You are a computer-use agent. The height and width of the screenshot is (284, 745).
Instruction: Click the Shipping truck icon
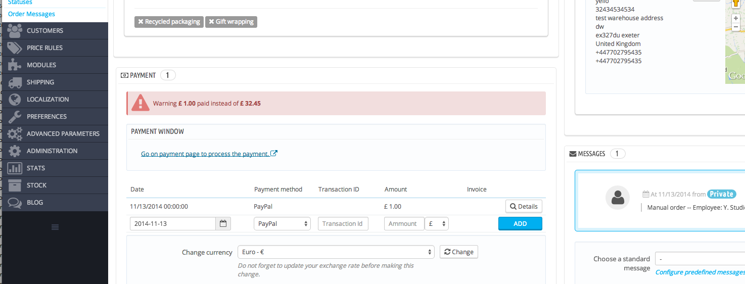pyautogui.click(x=15, y=82)
